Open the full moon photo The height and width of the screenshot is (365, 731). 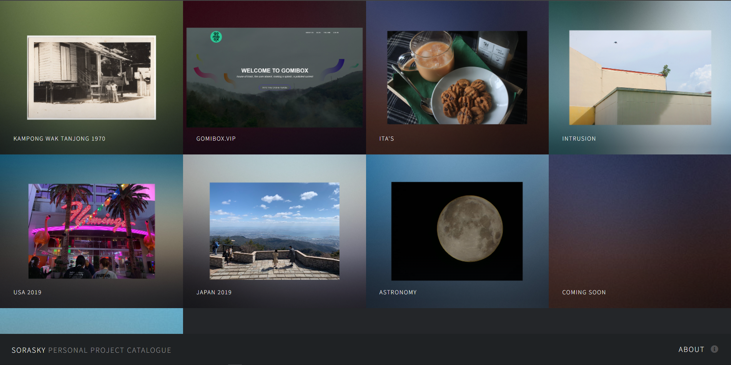point(457,231)
